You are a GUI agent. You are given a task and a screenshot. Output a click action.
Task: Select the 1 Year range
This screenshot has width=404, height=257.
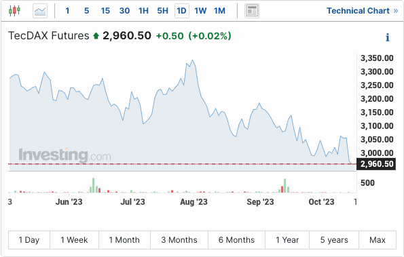pyautogui.click(x=287, y=240)
